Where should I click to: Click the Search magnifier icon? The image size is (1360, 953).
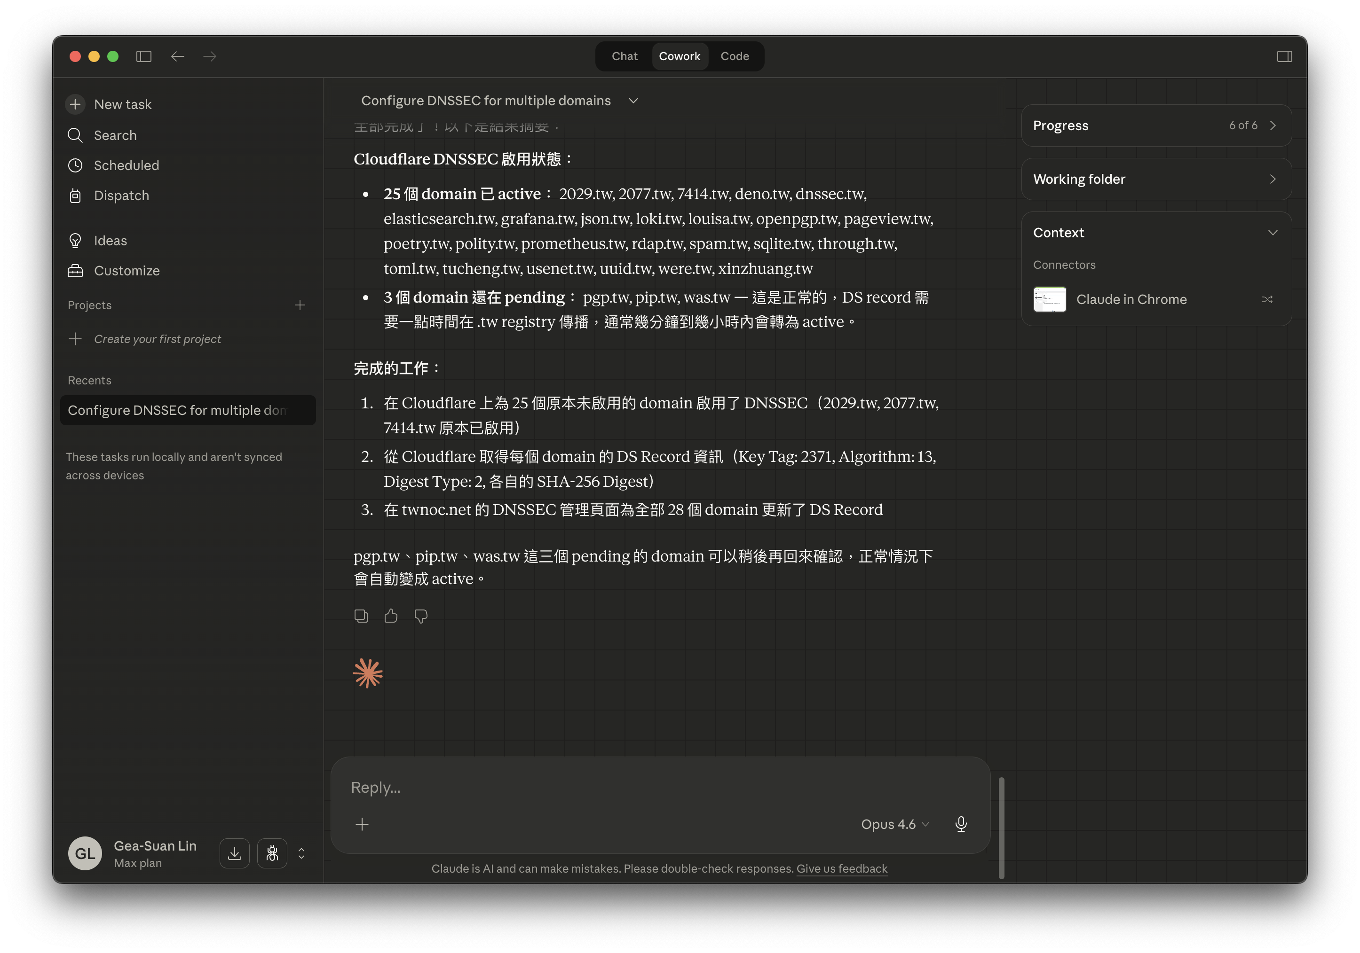coord(75,135)
